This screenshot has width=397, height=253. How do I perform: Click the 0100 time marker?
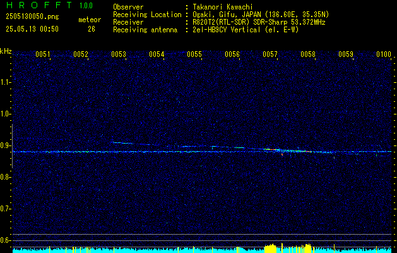pos(384,54)
